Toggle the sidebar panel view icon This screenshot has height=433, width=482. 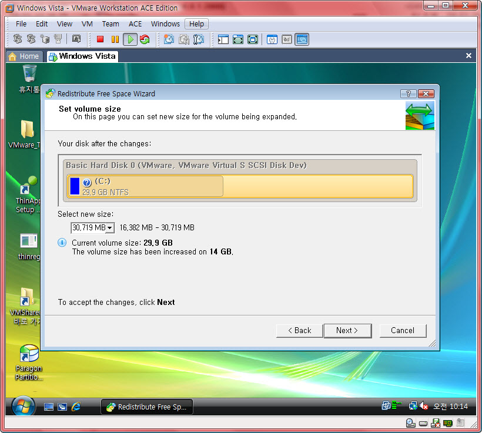(x=223, y=39)
